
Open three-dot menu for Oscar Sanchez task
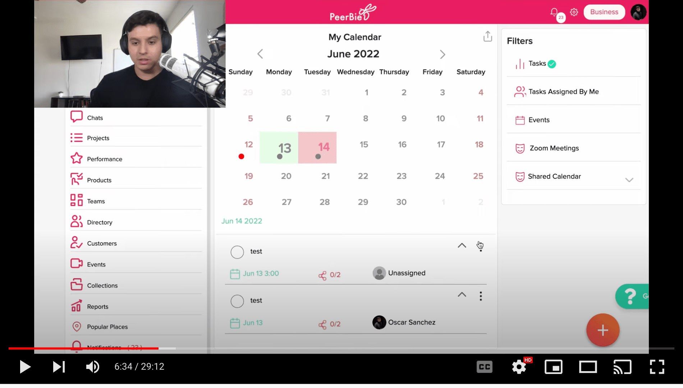tap(481, 296)
